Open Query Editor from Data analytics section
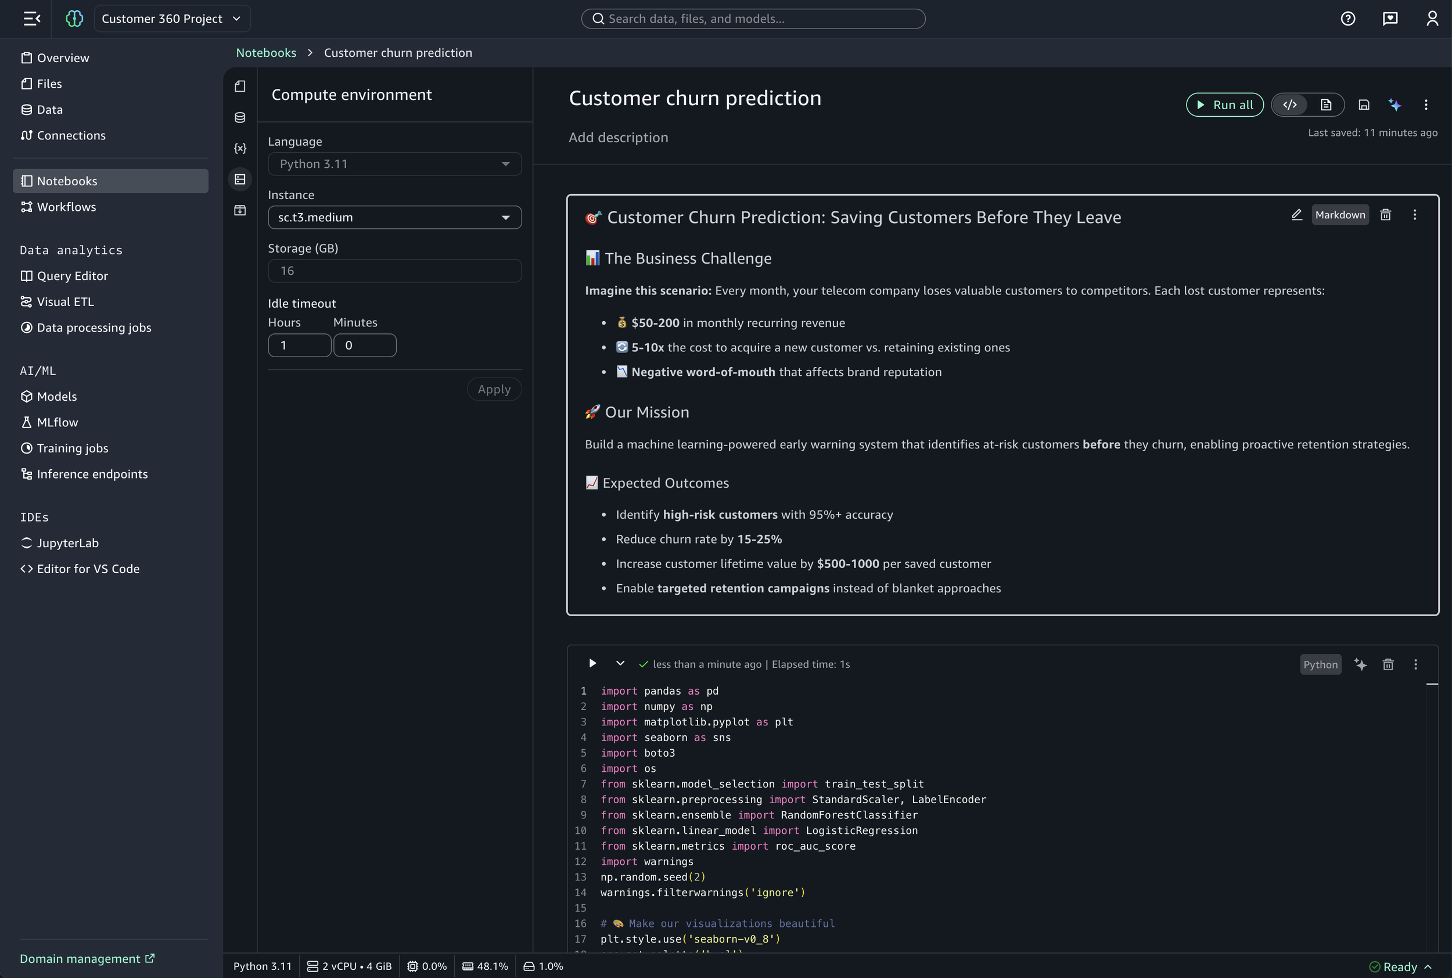Viewport: 1452px width, 978px height. 71,275
